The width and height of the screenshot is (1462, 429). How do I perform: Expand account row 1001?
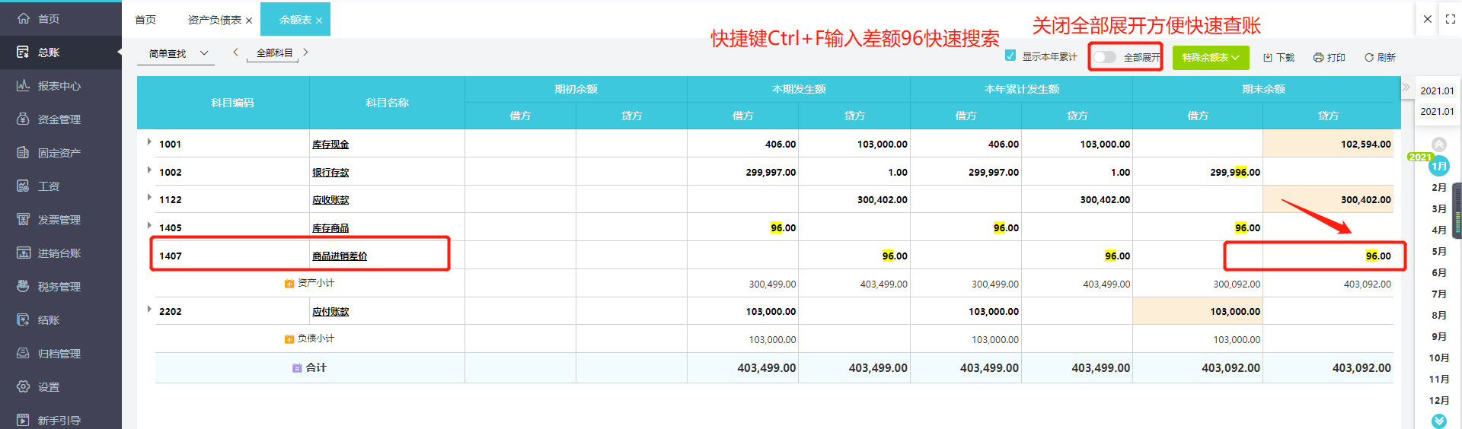(x=149, y=141)
